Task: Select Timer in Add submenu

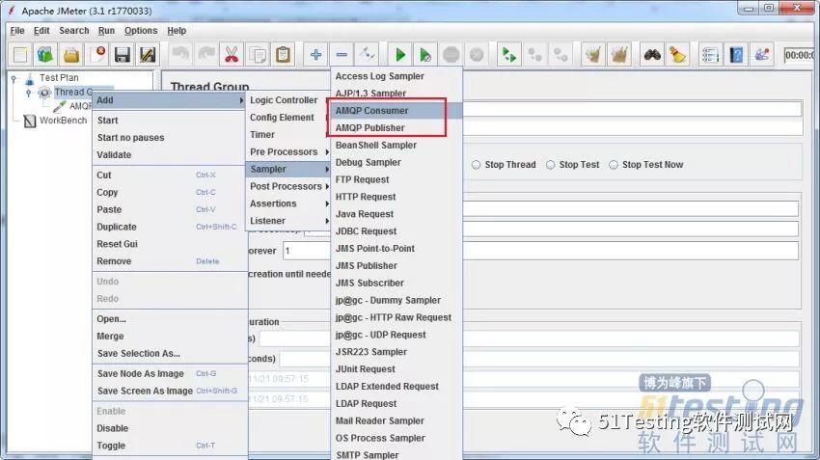Action: click(x=288, y=134)
